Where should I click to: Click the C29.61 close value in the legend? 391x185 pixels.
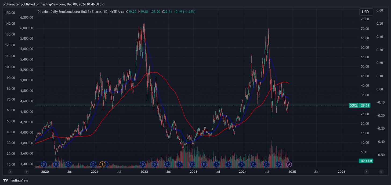click(166, 12)
